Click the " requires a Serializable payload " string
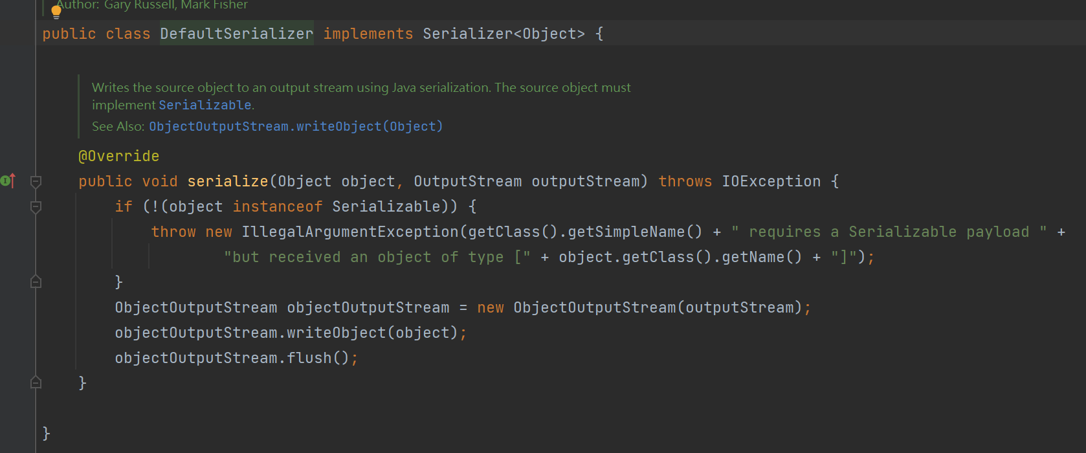Screen dimensions: 1086x453 coord(889,232)
